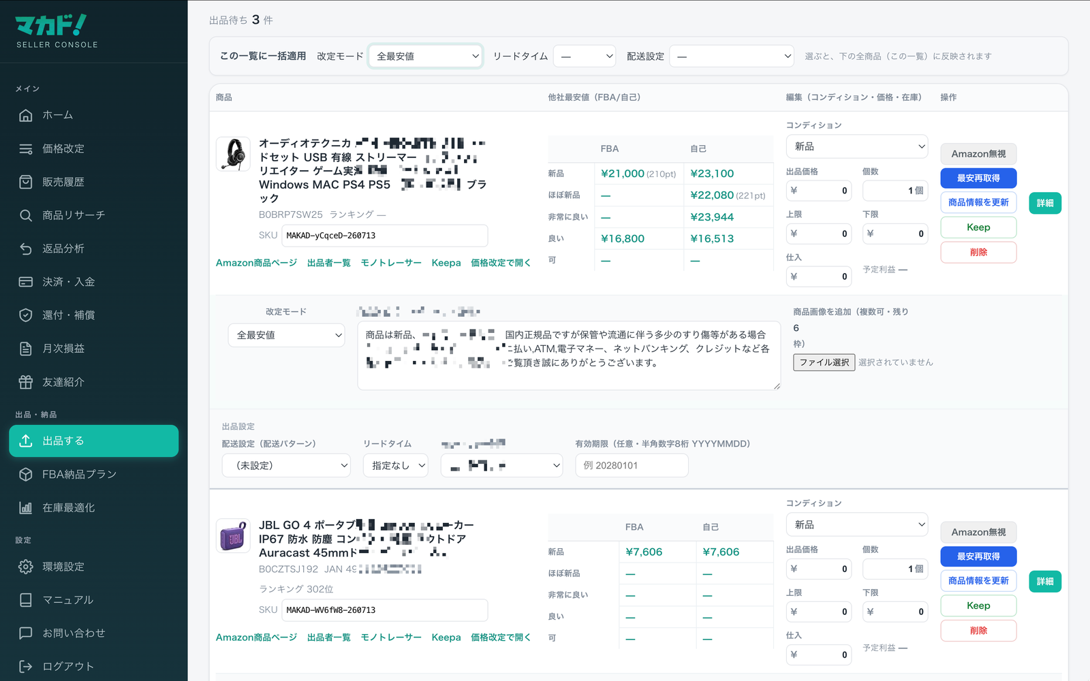This screenshot has height=681, width=1090.
Task: Open 改定モード dropdown in headset detail panel
Action: pyautogui.click(x=287, y=335)
